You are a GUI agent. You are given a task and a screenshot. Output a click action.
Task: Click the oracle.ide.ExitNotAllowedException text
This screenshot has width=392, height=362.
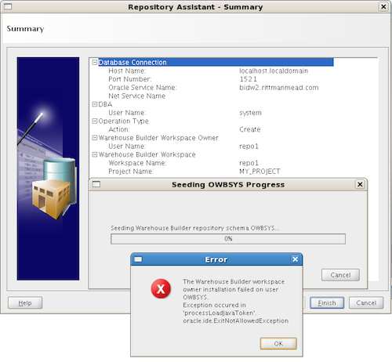click(235, 320)
